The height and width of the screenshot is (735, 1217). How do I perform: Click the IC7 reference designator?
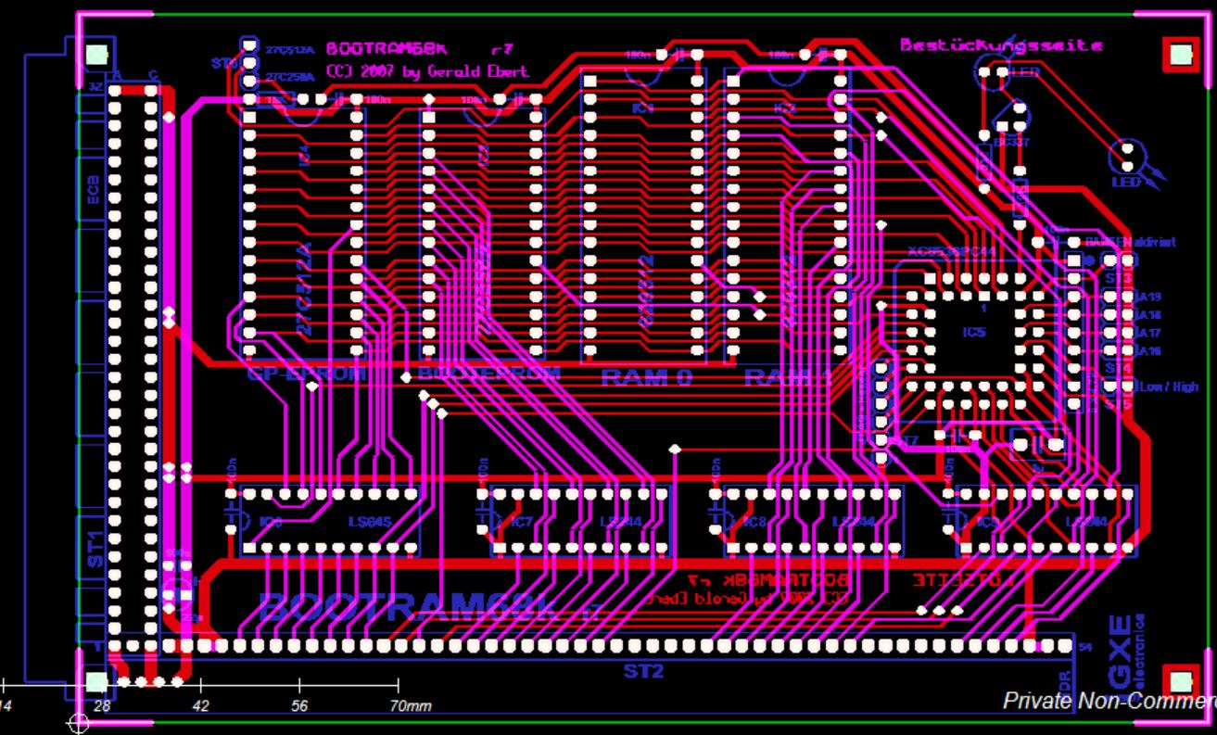[x=522, y=523]
